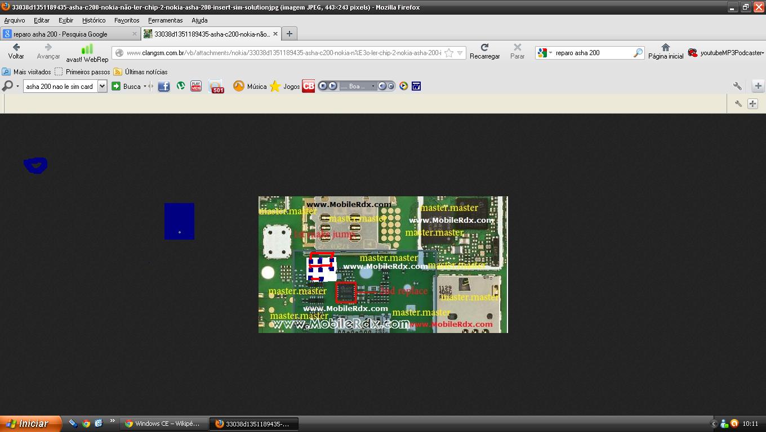The height and width of the screenshot is (432, 766).
Task: Expand the toolbar magnifier dropdown arrow
Action: [x=17, y=86]
